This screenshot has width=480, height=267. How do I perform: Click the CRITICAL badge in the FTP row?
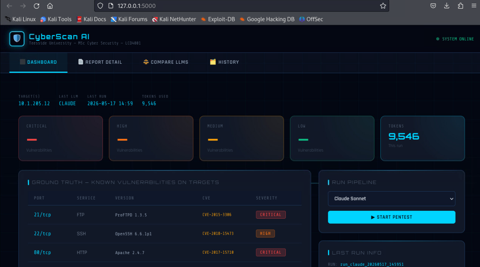[x=270, y=215]
